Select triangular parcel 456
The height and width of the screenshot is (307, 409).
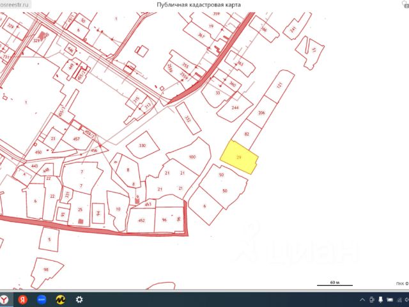coord(94,150)
